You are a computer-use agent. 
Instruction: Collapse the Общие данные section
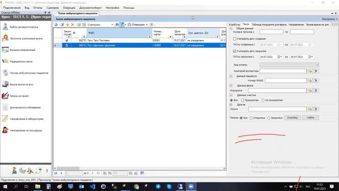[x=231, y=28]
